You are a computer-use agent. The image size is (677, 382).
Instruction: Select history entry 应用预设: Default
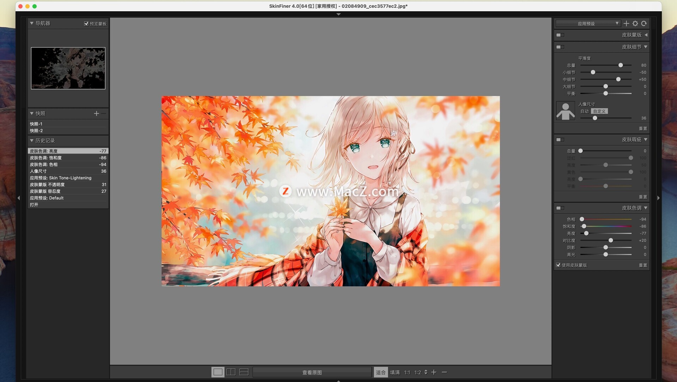68,198
